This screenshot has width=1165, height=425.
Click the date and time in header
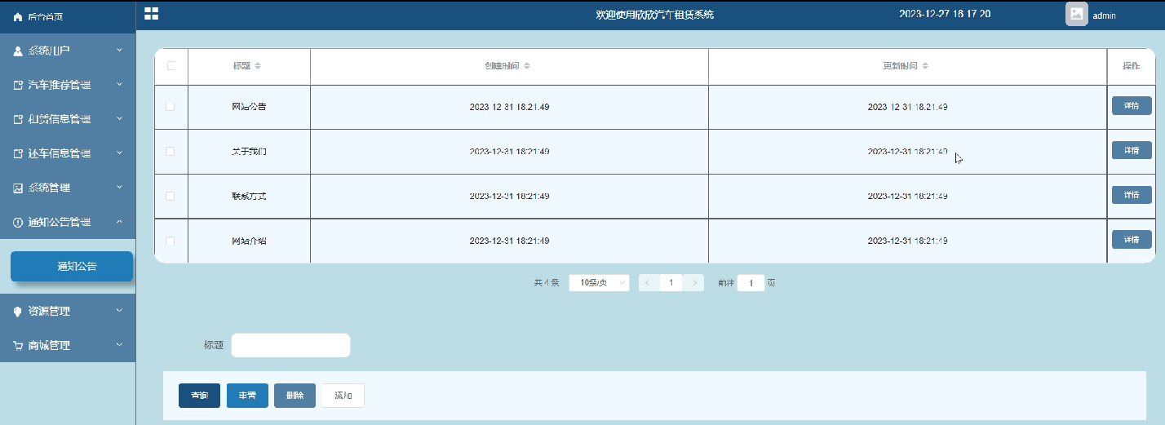945,14
